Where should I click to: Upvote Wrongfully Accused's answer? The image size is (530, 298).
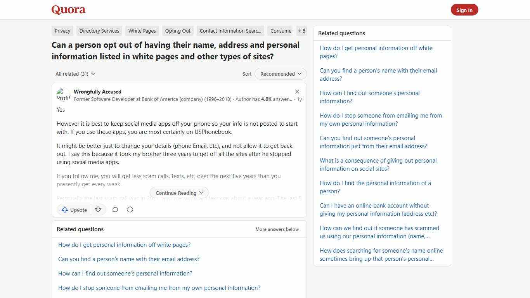click(74, 210)
